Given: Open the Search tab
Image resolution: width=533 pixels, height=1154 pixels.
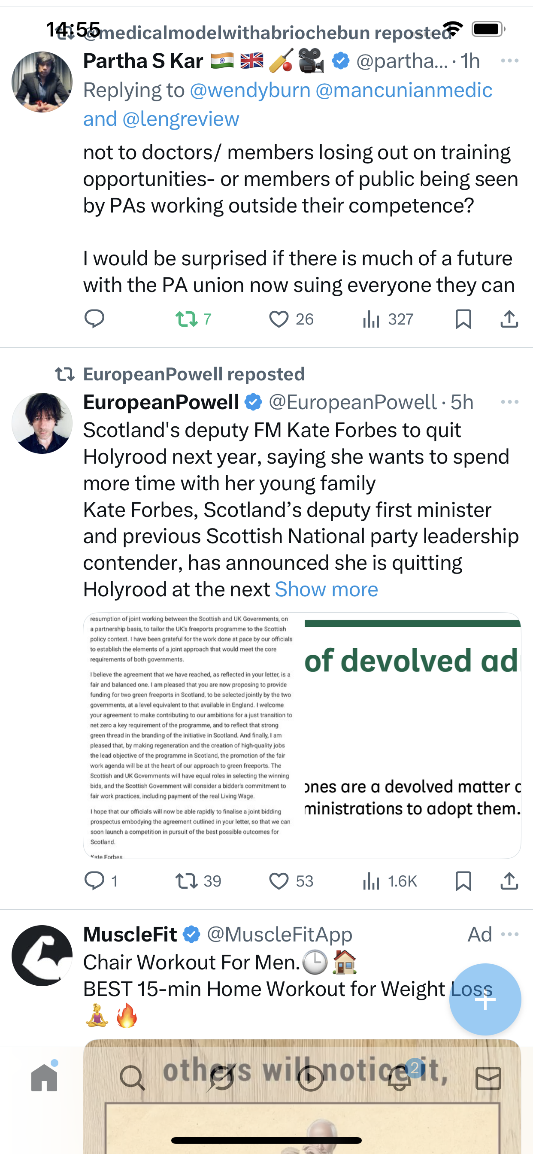Looking at the screenshot, I should click(x=133, y=1078).
